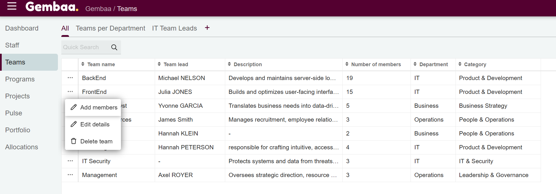This screenshot has height=194, width=556.
Task: Open row actions for FrontEnd team
Action: pyautogui.click(x=70, y=92)
